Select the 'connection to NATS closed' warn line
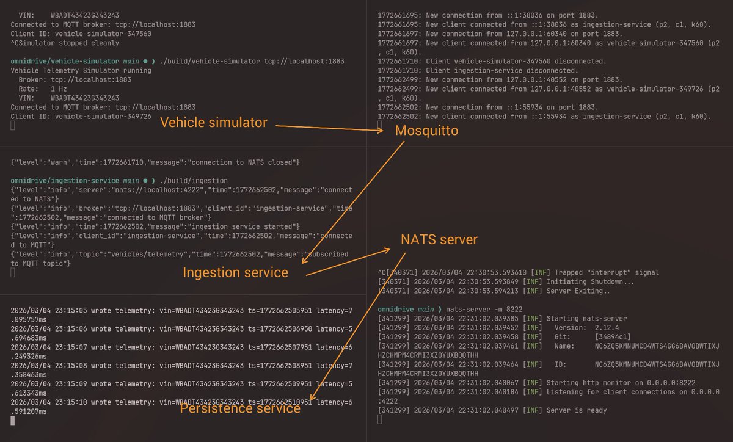The width and height of the screenshot is (733, 442). 155,163
